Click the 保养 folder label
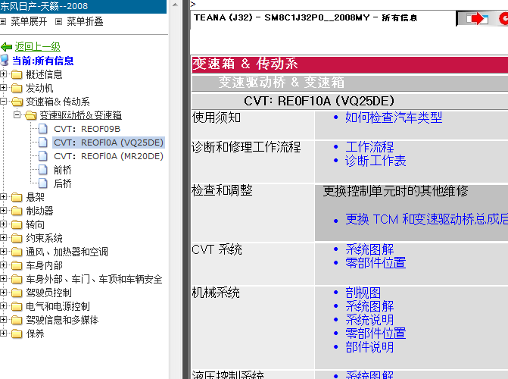The image size is (508, 379). 35,334
